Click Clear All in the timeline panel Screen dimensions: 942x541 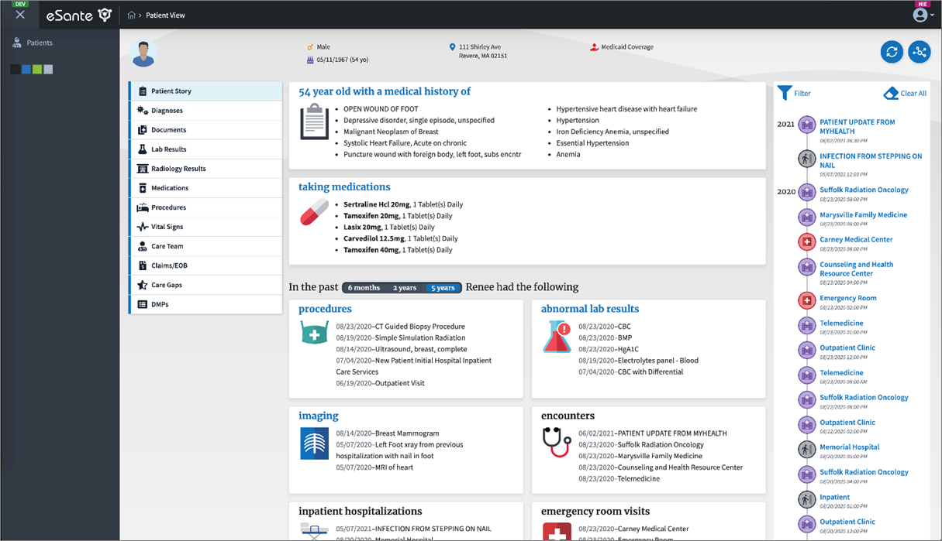click(x=905, y=93)
